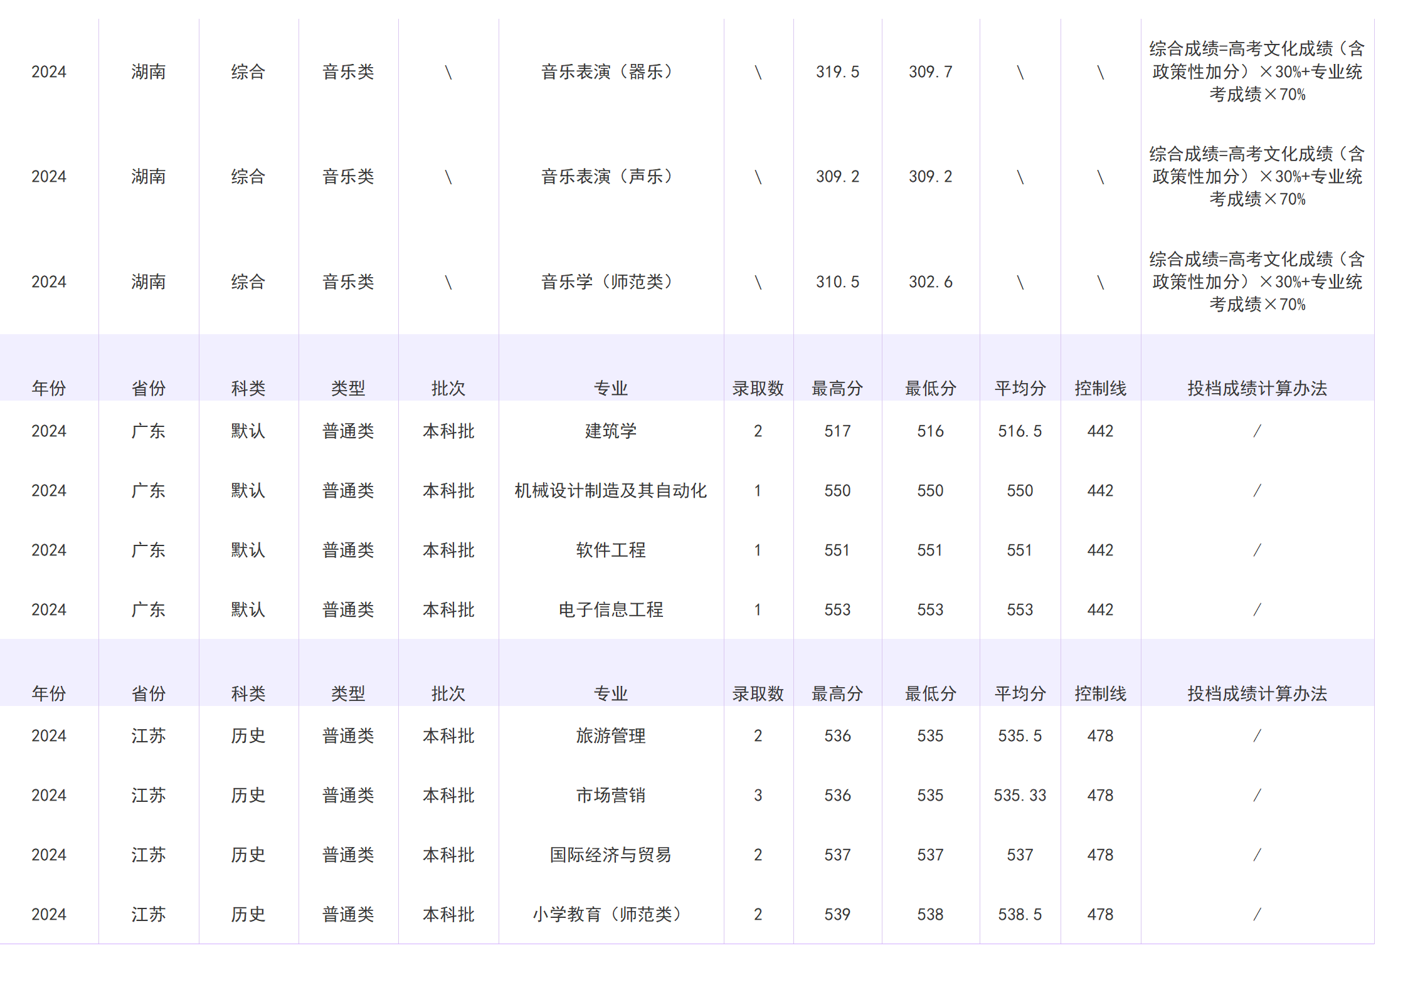Screen dimensions: 1408x995
Task: Click the 省份 column header
Action: (x=148, y=387)
